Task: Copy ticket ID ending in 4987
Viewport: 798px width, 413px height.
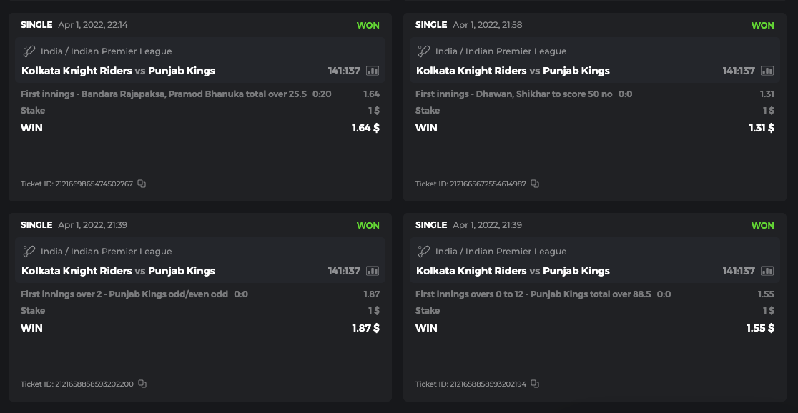Action: [535, 184]
